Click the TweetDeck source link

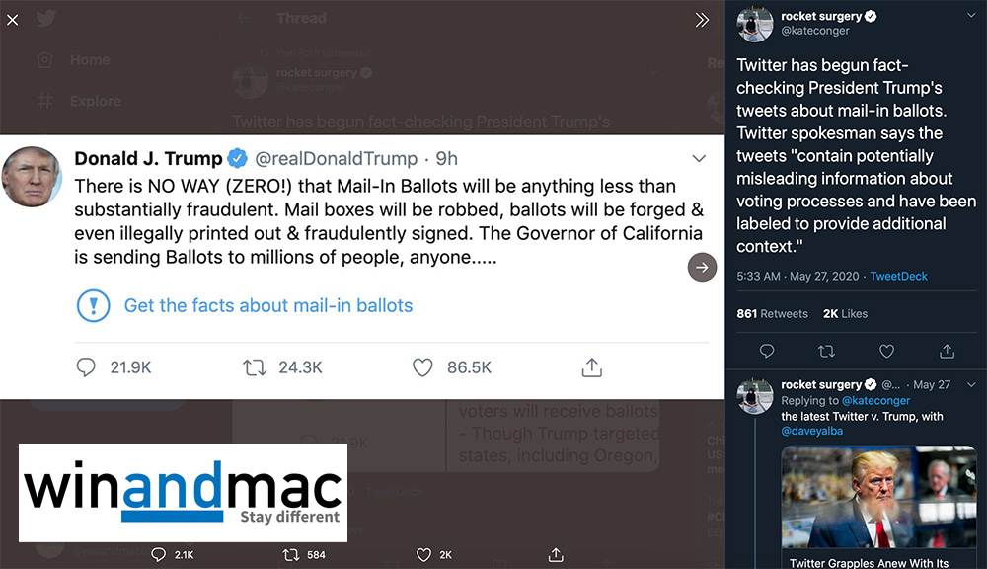[898, 277]
